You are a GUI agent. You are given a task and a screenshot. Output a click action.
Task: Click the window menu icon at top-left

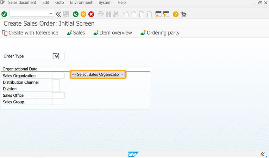[x=3, y=2]
